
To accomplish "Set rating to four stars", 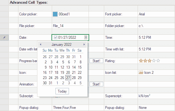I will click(x=154, y=61).
